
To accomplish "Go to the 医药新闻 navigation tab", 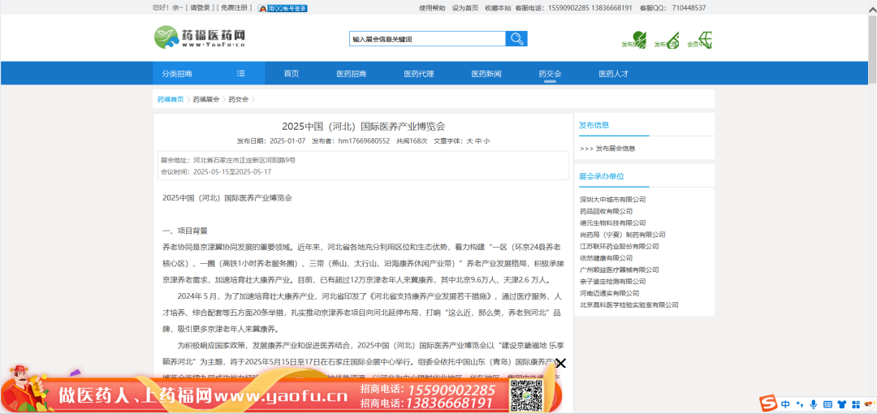I will click(486, 73).
